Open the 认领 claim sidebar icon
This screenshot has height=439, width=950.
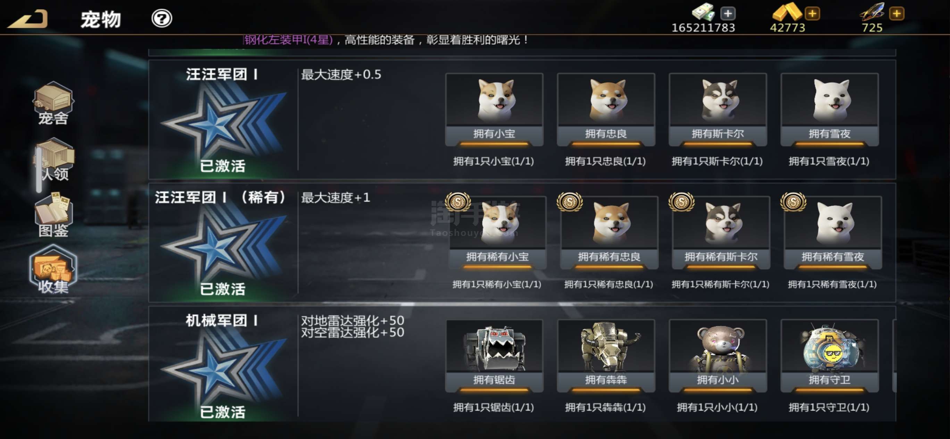(55, 159)
